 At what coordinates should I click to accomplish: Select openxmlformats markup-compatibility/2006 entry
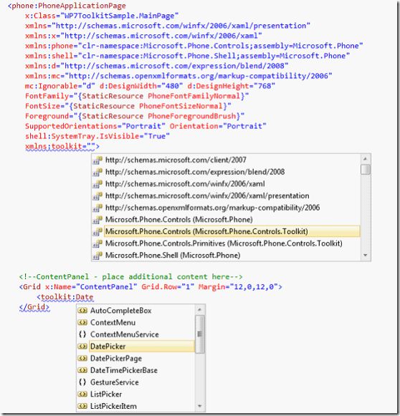pyautogui.click(x=212, y=208)
